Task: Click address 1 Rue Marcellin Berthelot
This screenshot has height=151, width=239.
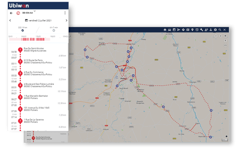Action: pyautogui.click(x=36, y=97)
